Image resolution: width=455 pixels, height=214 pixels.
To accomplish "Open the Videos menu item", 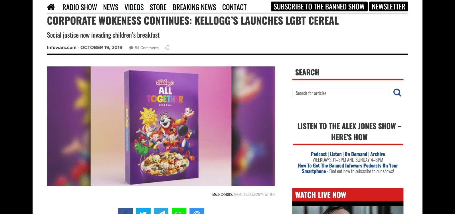I will (x=134, y=7).
